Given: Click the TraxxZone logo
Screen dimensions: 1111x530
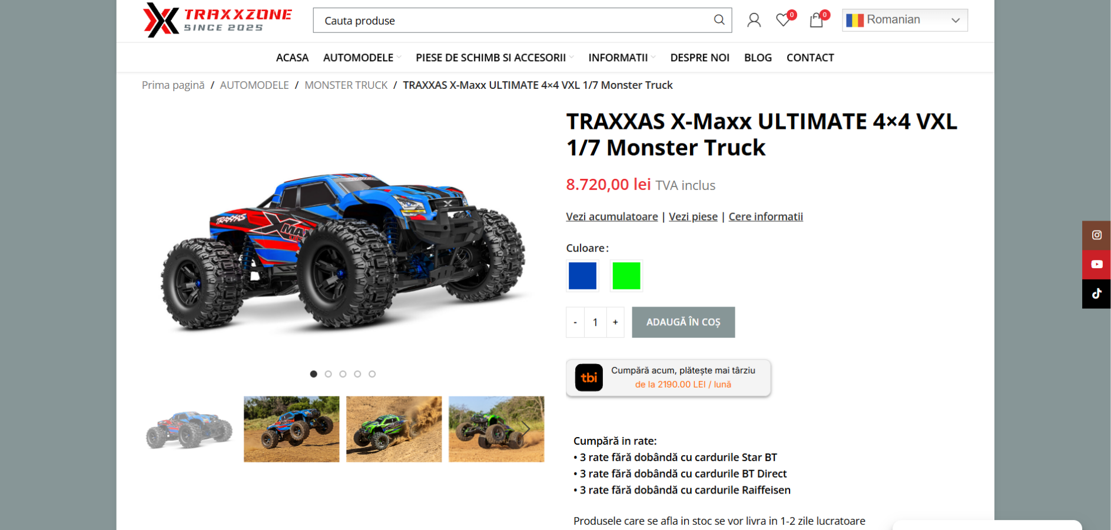Looking at the screenshot, I should click(x=217, y=20).
